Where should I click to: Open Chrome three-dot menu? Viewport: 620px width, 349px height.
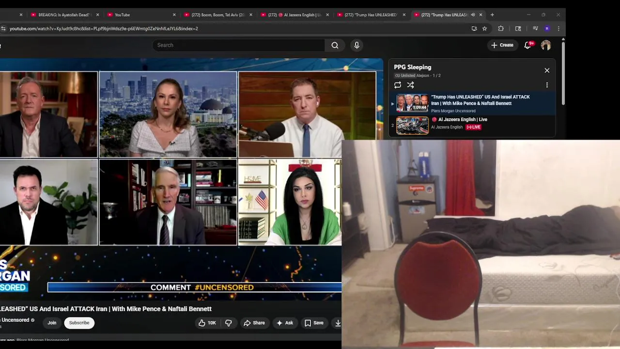pyautogui.click(x=558, y=29)
